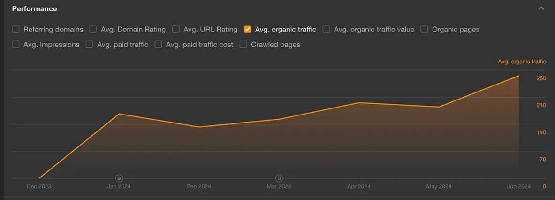Click the Apr 2024 point on traffic line
Screen dimensions: 555x200
tap(359, 102)
